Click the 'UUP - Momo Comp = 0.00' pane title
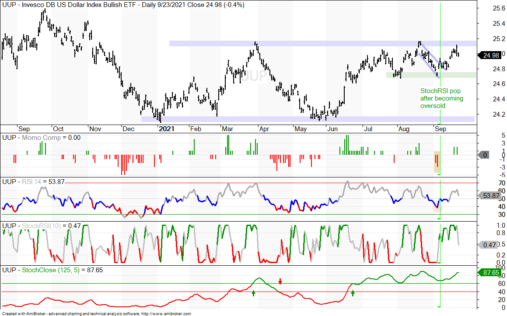Image resolution: width=507 pixels, height=316 pixels. 42,138
